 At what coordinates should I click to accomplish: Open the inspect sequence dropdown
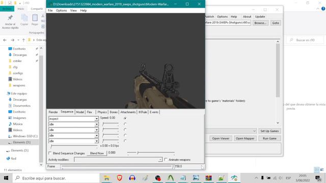click(x=96, y=119)
